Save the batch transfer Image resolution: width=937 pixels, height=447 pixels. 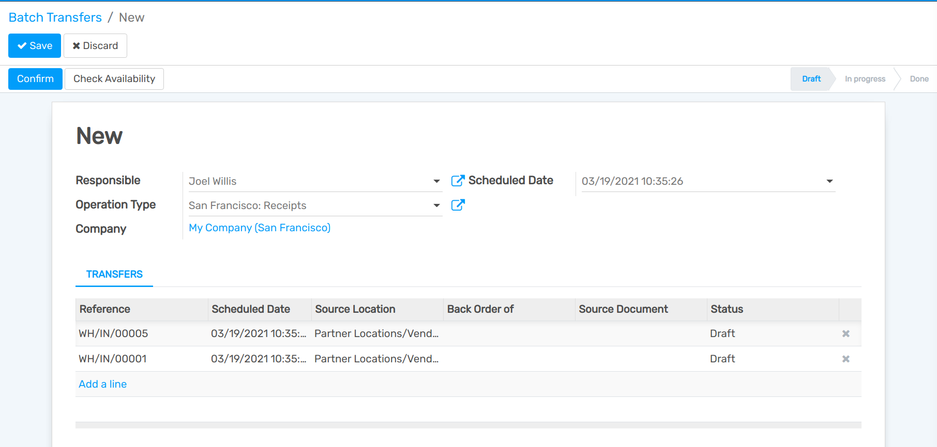point(35,45)
